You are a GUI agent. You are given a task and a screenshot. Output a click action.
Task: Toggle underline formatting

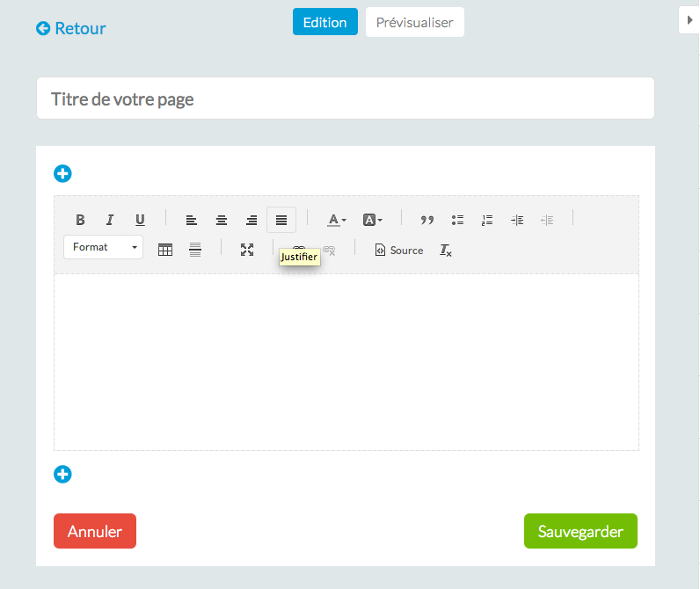(140, 220)
